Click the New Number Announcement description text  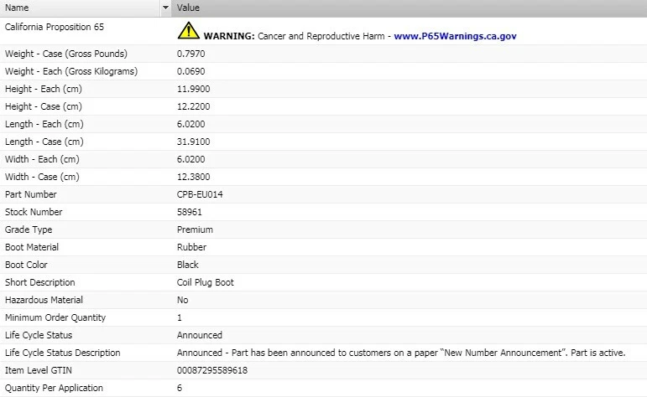coord(401,353)
